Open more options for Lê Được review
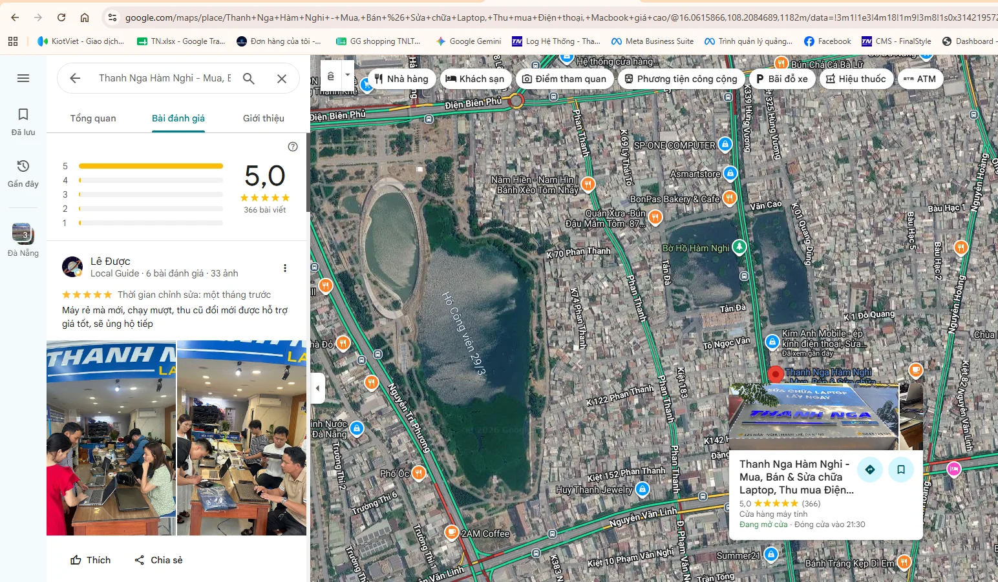The width and height of the screenshot is (998, 582). (285, 268)
